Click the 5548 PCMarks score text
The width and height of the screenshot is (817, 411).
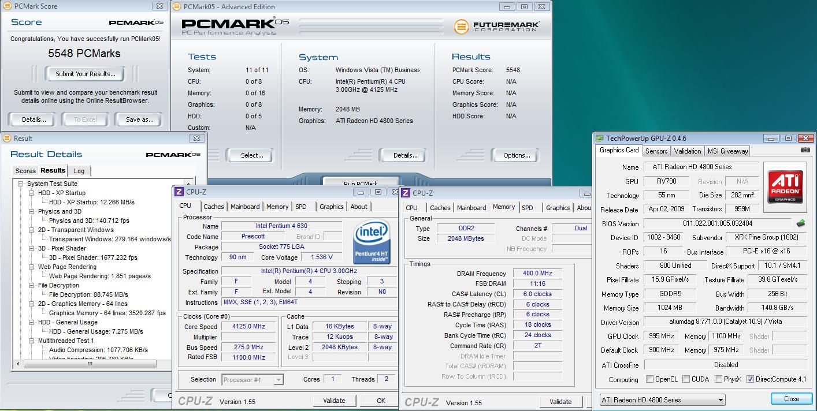pos(84,53)
